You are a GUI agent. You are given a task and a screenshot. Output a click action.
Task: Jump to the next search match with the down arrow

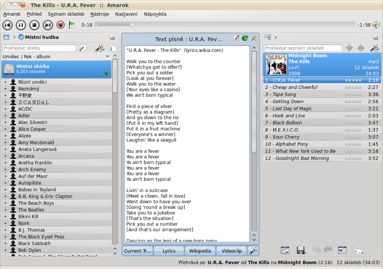[349, 48]
